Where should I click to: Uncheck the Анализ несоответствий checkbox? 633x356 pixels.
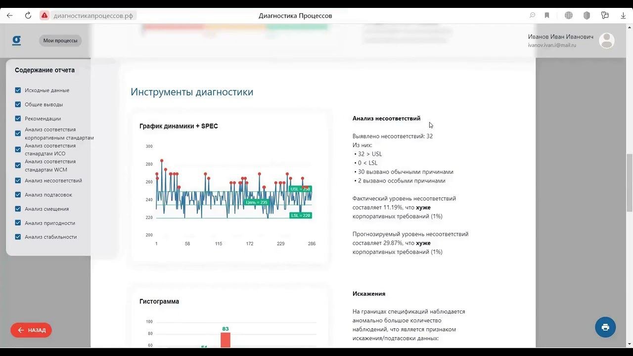click(18, 180)
